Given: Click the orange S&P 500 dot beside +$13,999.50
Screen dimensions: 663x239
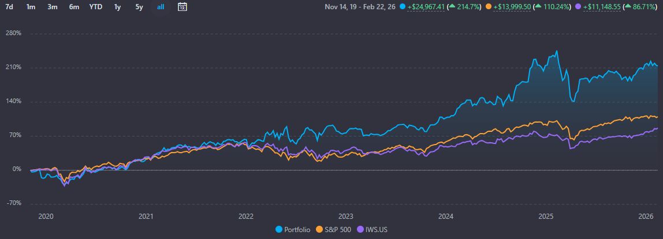Looking at the screenshot, I should [x=490, y=7].
